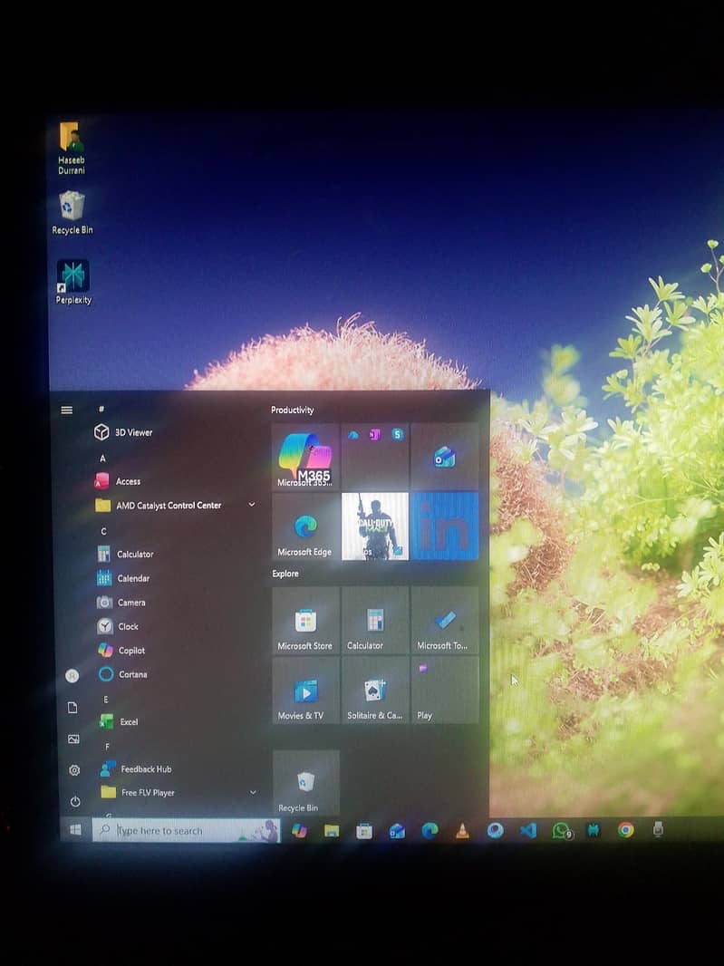Click the USB device icon on the taskbar
Screen dimensions: 724x966
pos(658,829)
